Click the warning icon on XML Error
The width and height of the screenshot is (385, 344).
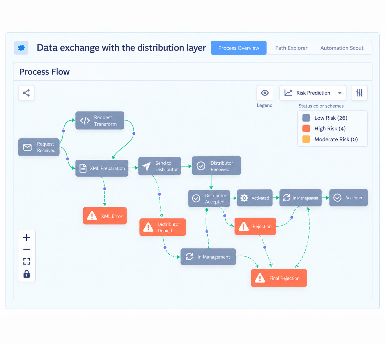click(x=92, y=215)
